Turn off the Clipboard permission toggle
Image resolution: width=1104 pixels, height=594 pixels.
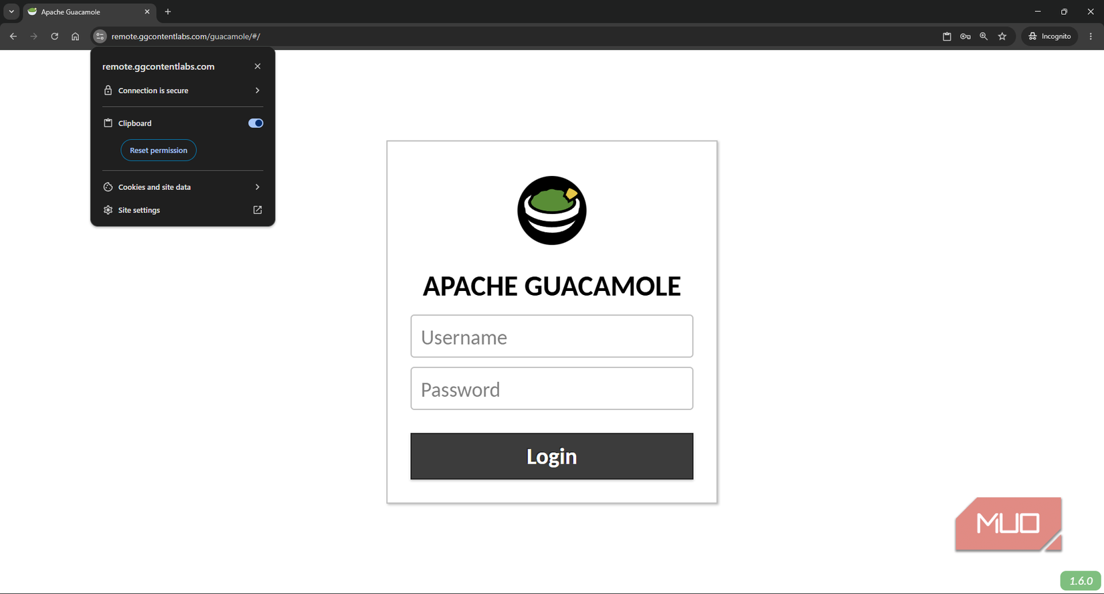[x=256, y=123]
